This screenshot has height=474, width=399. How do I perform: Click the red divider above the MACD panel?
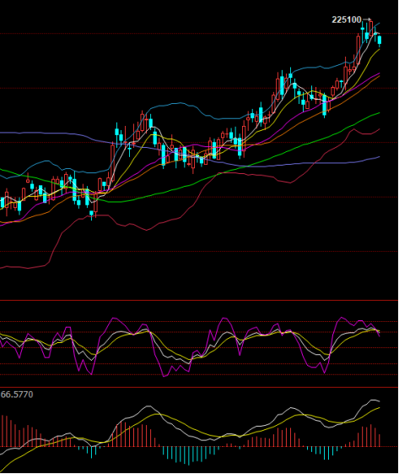[199, 387]
